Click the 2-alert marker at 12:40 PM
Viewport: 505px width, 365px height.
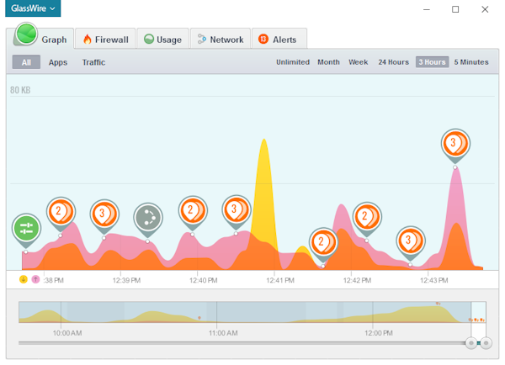click(x=192, y=210)
